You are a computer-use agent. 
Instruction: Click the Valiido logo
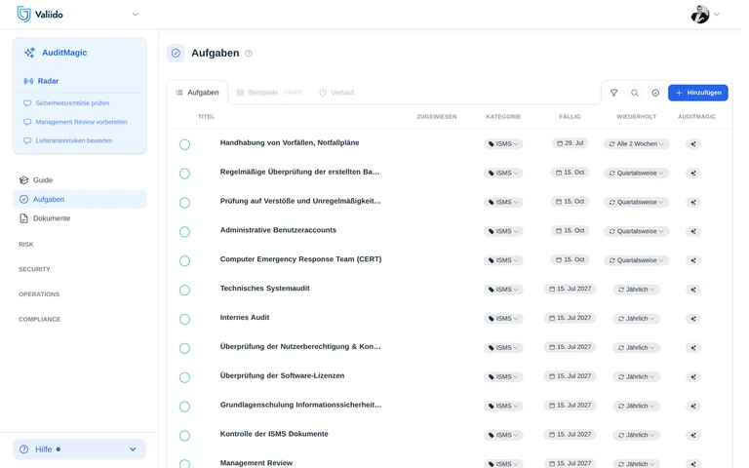point(40,15)
